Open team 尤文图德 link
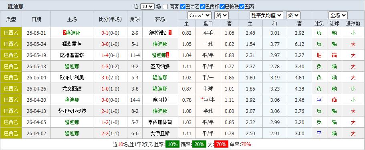 72,89
